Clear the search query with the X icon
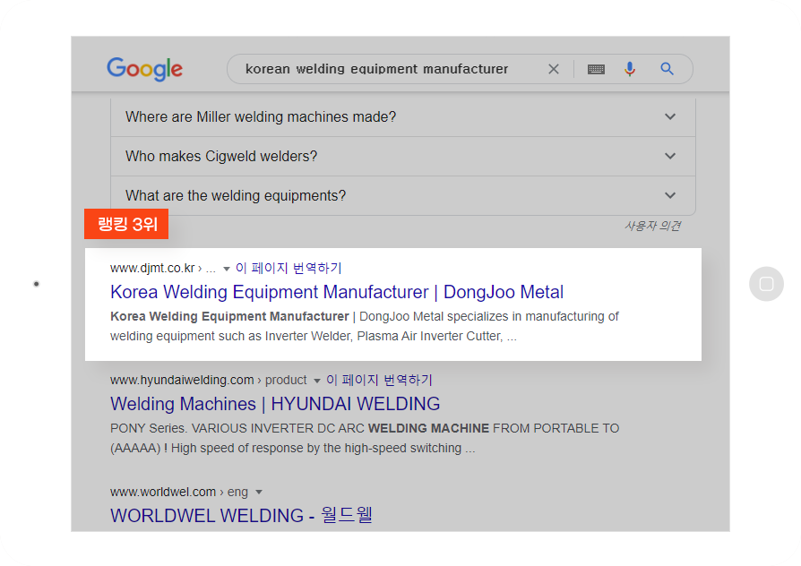The image size is (801, 566). click(553, 69)
